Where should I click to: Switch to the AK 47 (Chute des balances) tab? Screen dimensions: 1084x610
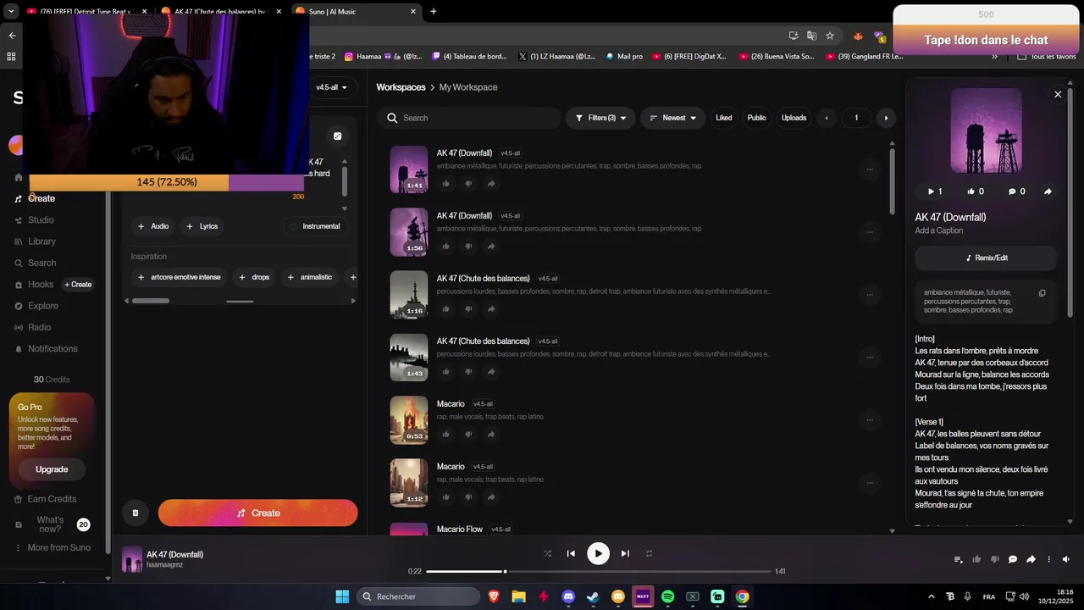(218, 11)
